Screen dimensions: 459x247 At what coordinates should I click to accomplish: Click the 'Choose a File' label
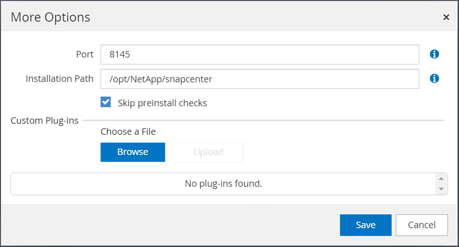pyautogui.click(x=128, y=132)
